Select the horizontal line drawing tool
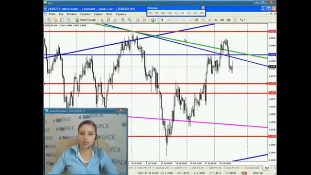311x175 pixels. click(x=184, y=20)
